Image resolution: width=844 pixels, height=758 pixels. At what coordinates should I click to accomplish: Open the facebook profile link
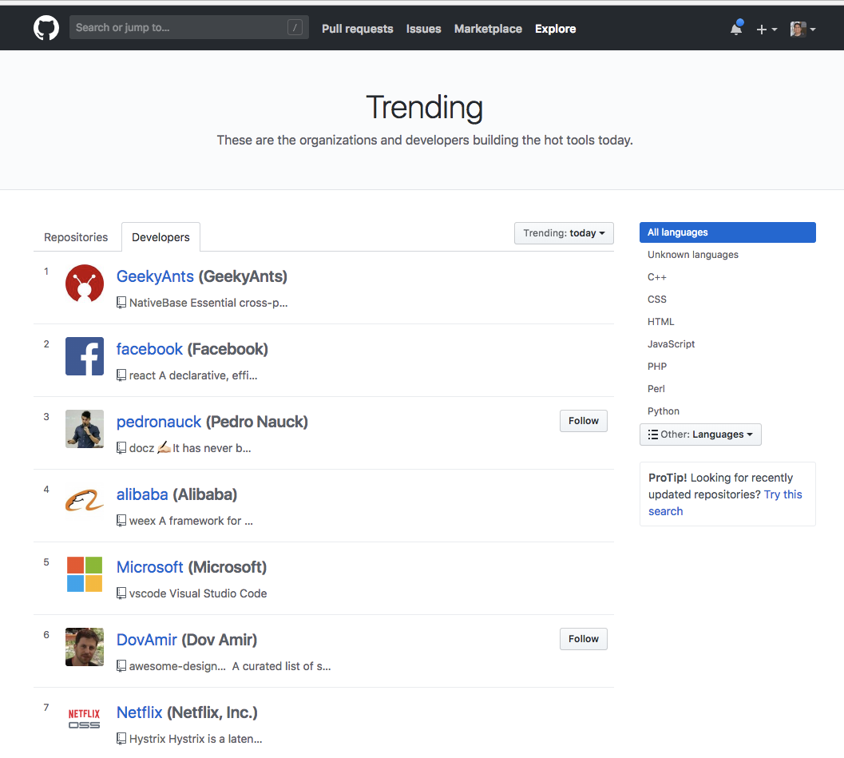point(149,349)
